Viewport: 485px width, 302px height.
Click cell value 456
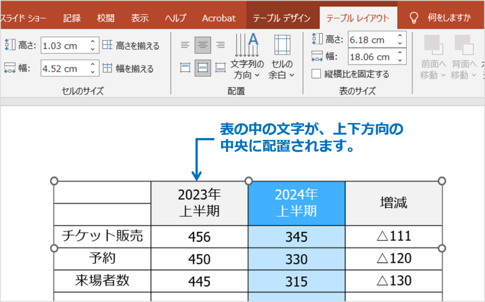pos(199,237)
